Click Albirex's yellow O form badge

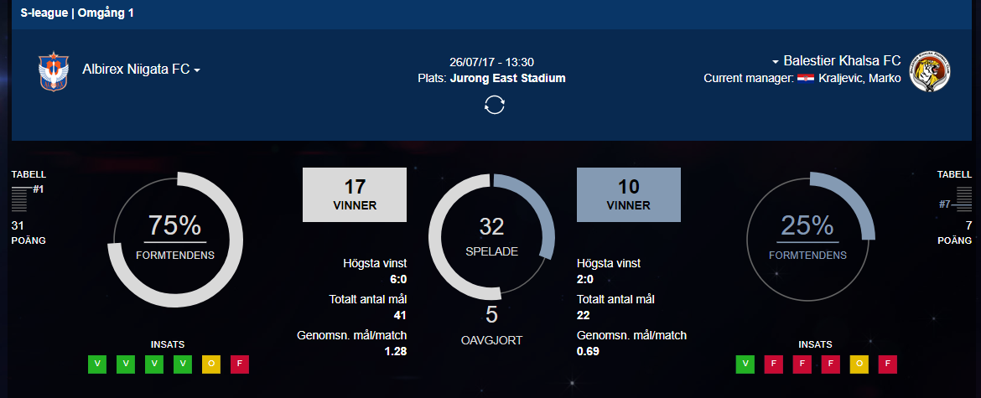point(210,364)
